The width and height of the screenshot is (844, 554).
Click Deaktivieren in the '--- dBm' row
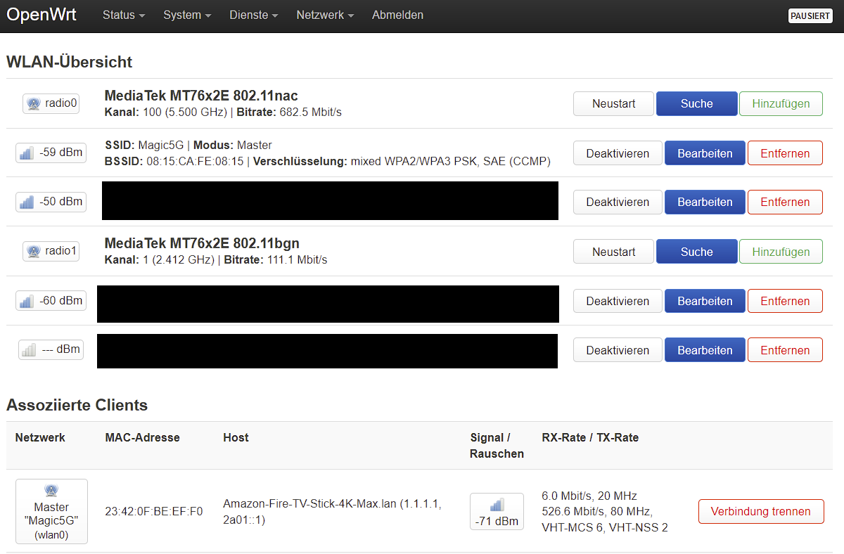point(618,349)
